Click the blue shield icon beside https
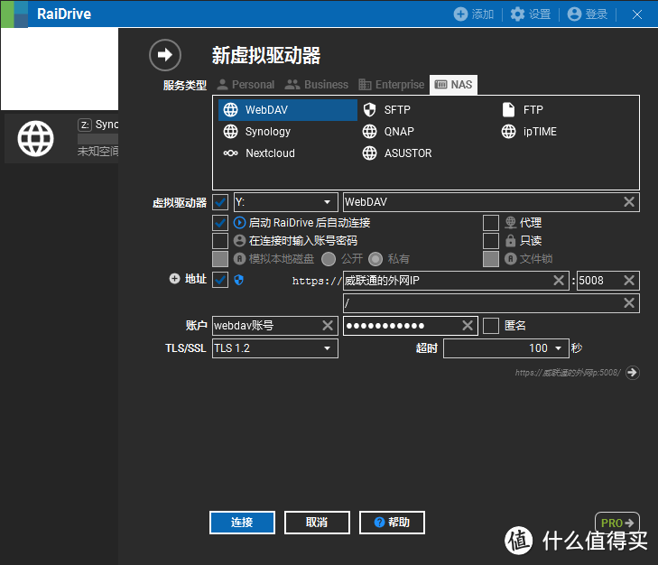The height and width of the screenshot is (565, 658). coord(239,280)
